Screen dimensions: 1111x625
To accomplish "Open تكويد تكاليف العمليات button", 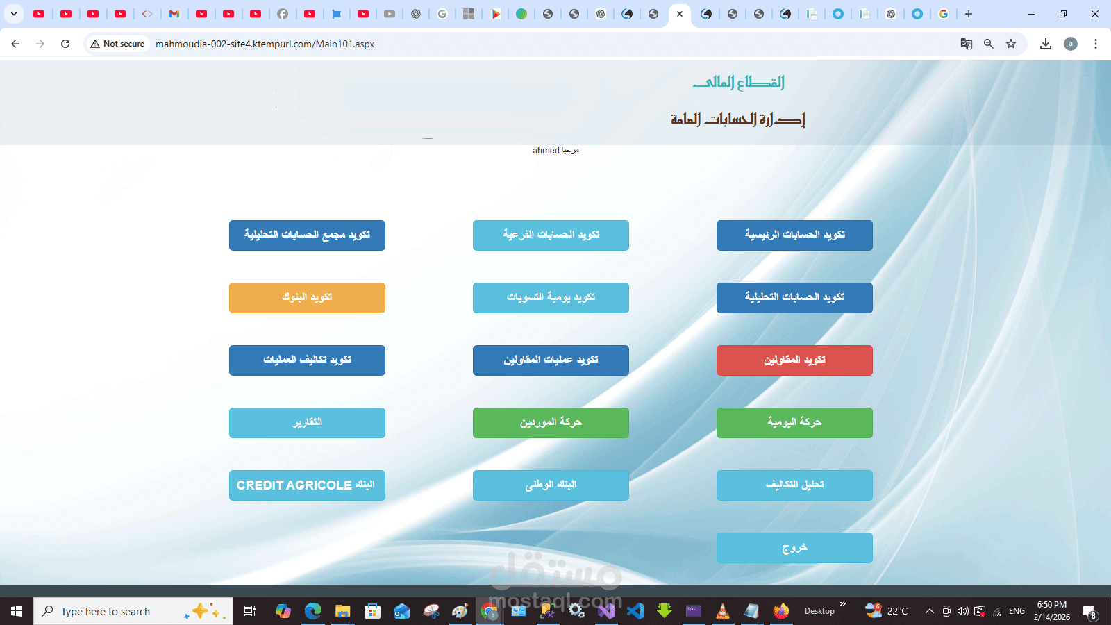I will [x=307, y=360].
